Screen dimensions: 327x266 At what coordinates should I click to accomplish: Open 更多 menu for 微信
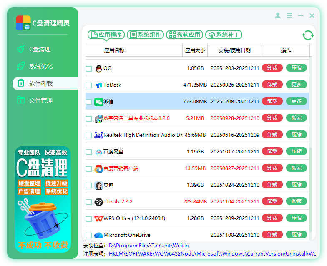[x=297, y=101]
